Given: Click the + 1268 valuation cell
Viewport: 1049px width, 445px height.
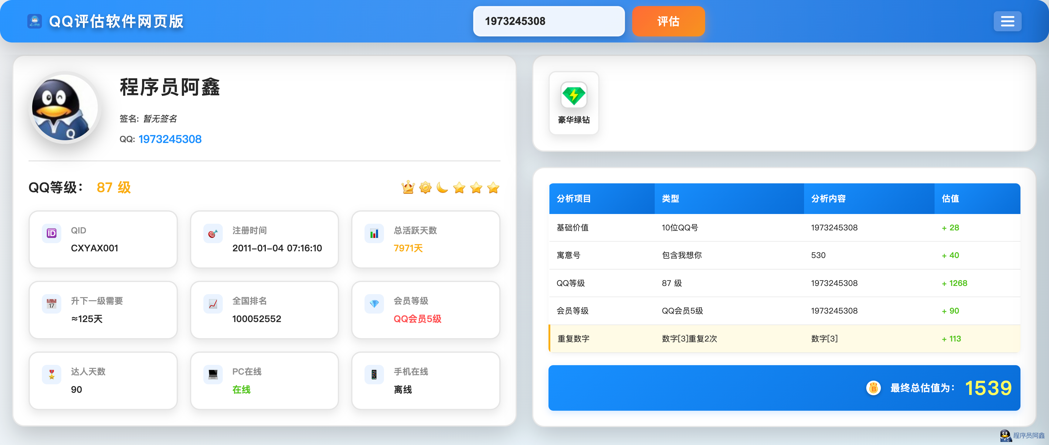Looking at the screenshot, I should (954, 283).
